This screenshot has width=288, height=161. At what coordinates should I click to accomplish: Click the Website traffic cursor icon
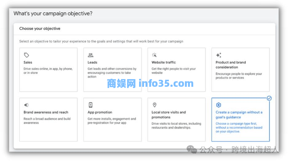point(154,55)
